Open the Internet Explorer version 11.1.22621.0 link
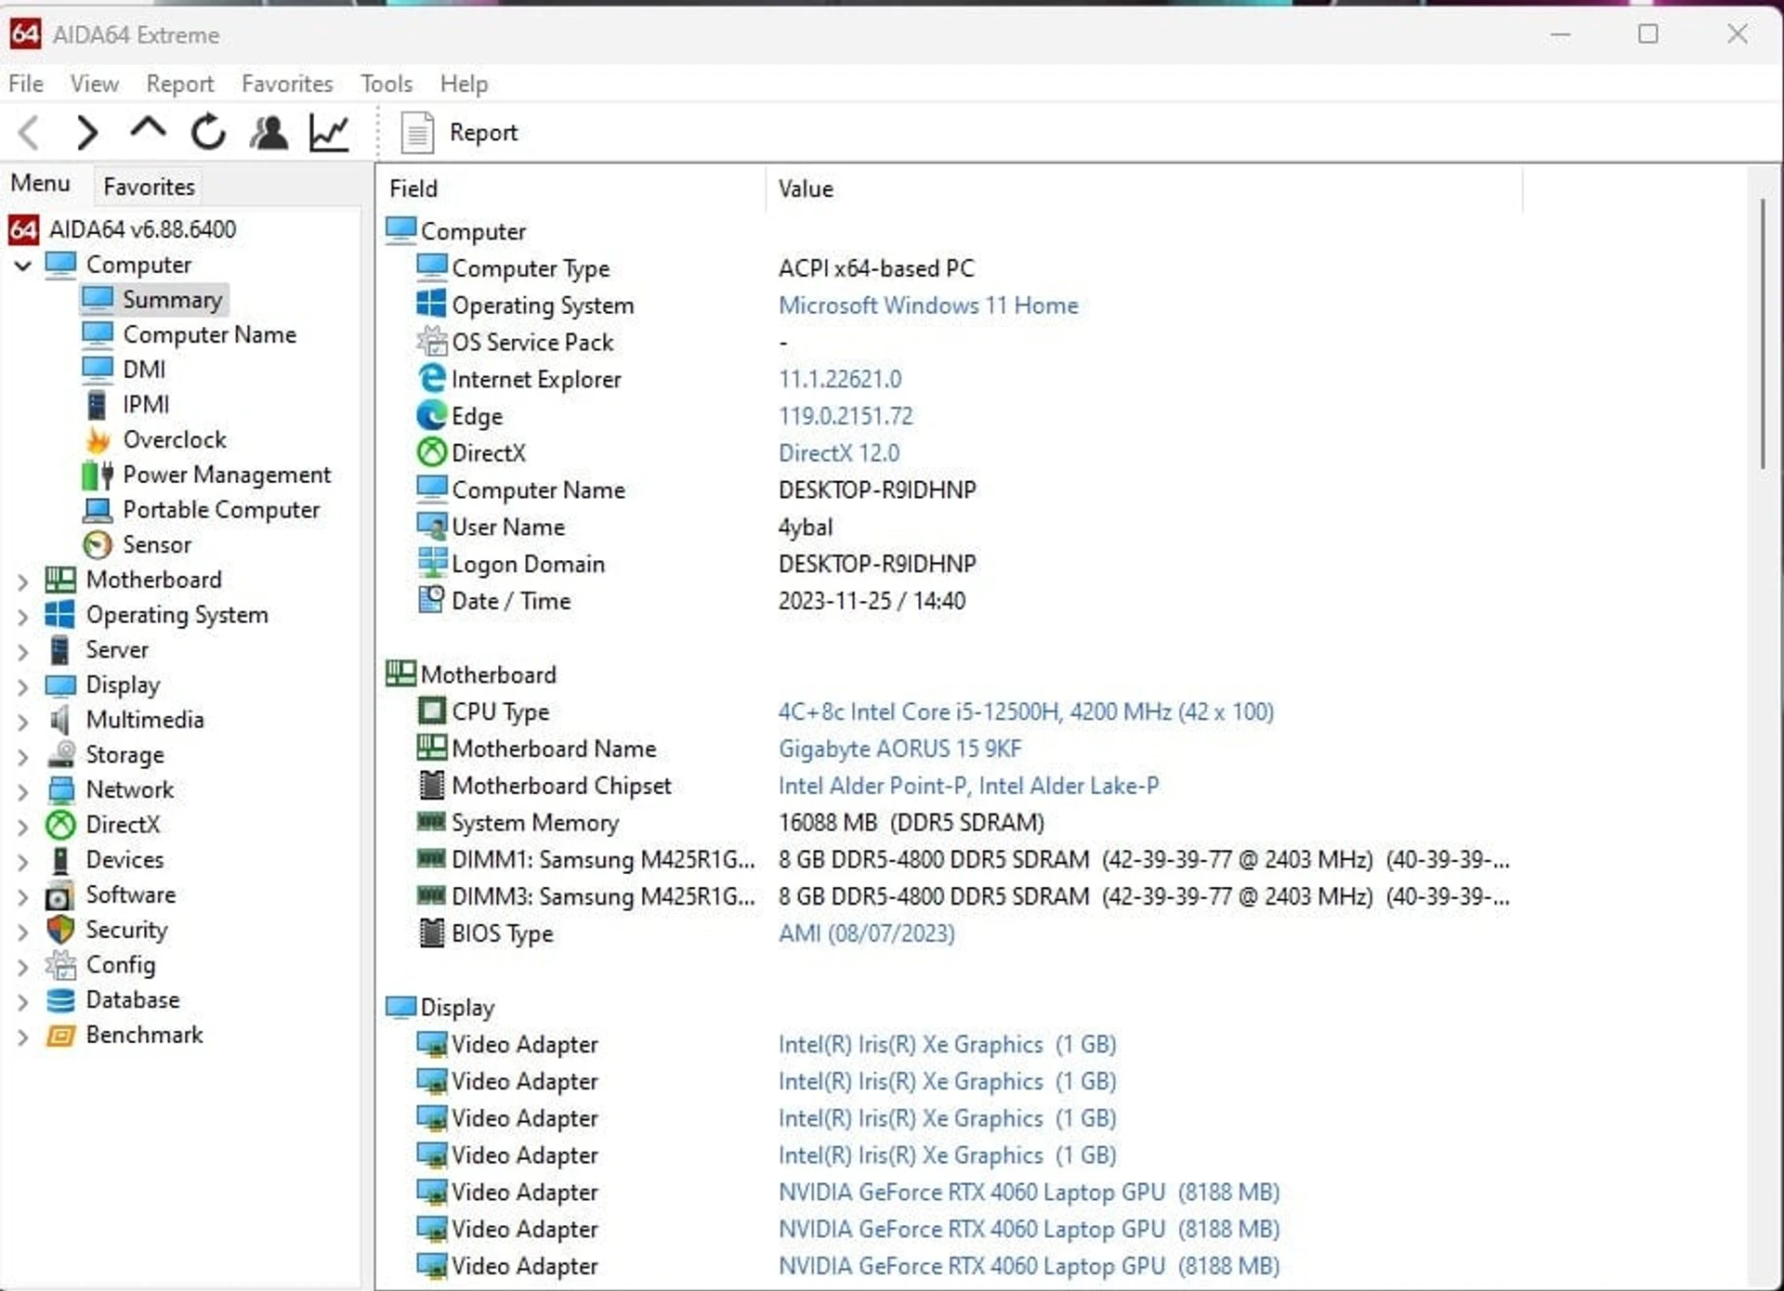 coord(840,380)
